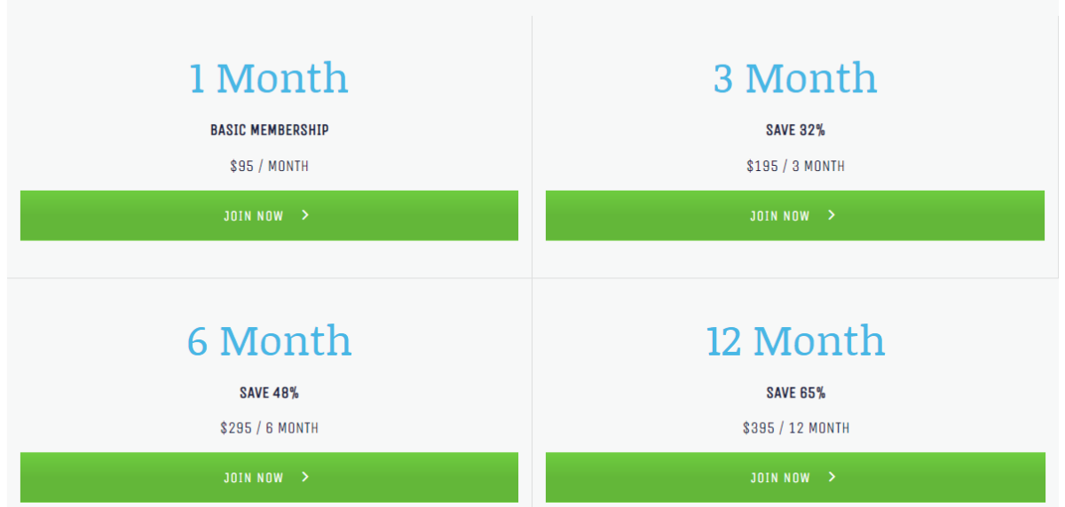Click the arrow icon in 1 Month Join Now
1065x507 pixels.
[305, 215]
